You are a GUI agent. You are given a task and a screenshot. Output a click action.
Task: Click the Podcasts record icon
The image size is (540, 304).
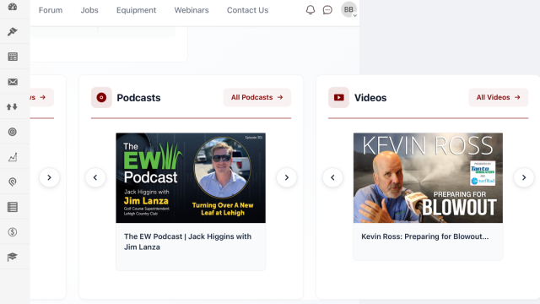101,98
